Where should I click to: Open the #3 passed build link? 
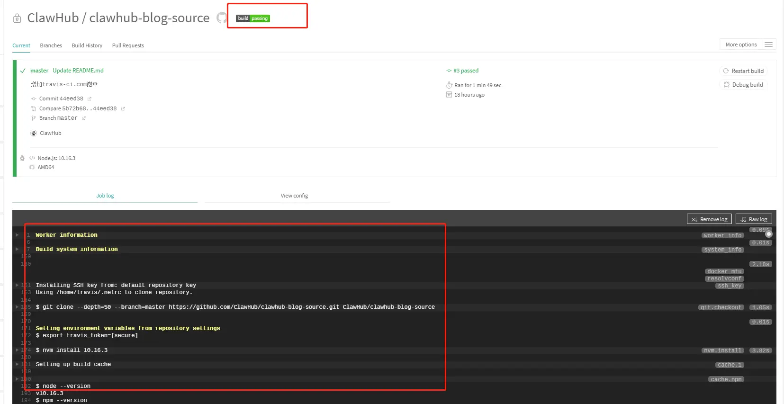(466, 71)
